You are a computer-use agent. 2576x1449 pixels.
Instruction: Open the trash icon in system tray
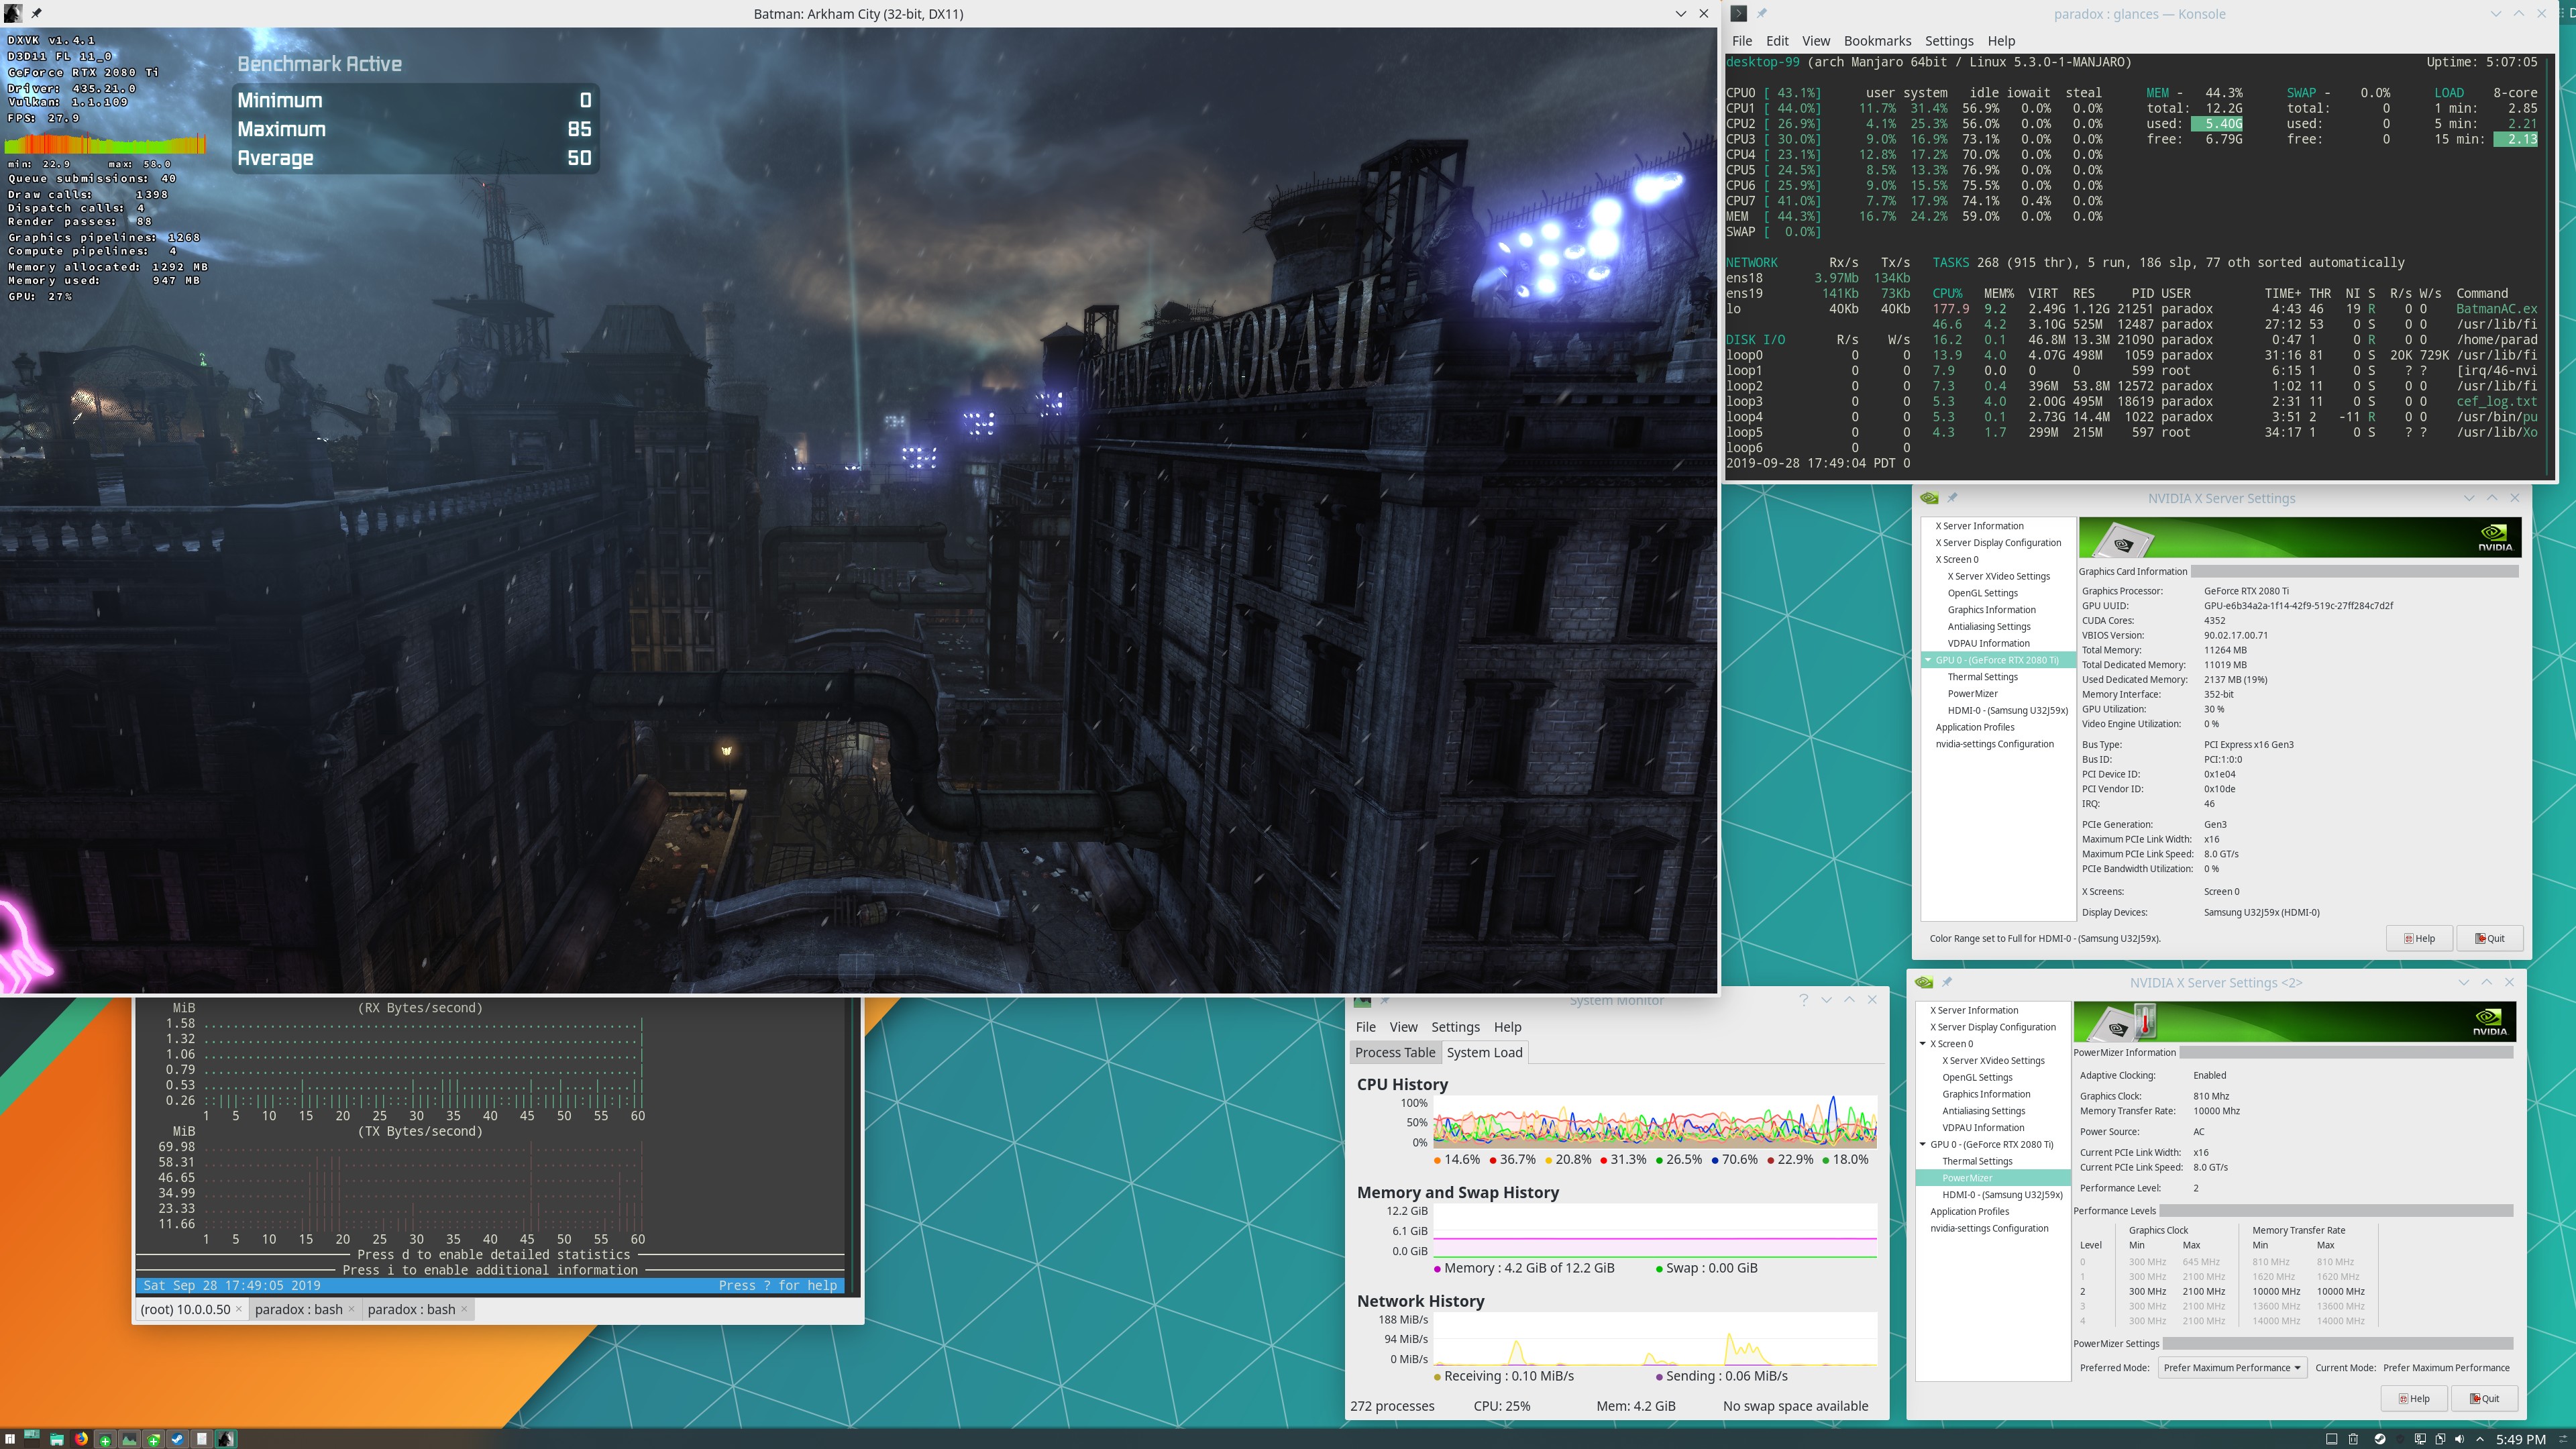pos(2353,1439)
